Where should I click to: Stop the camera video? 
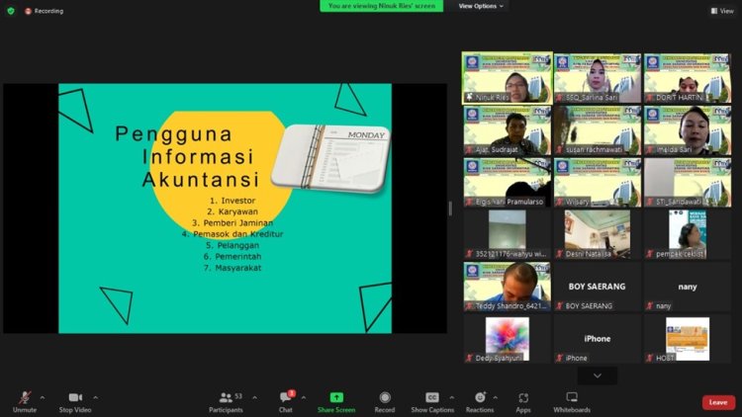[x=75, y=402]
